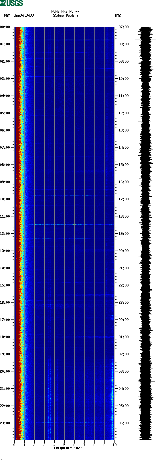Click the 12:00 PDT time label

(x=5, y=234)
